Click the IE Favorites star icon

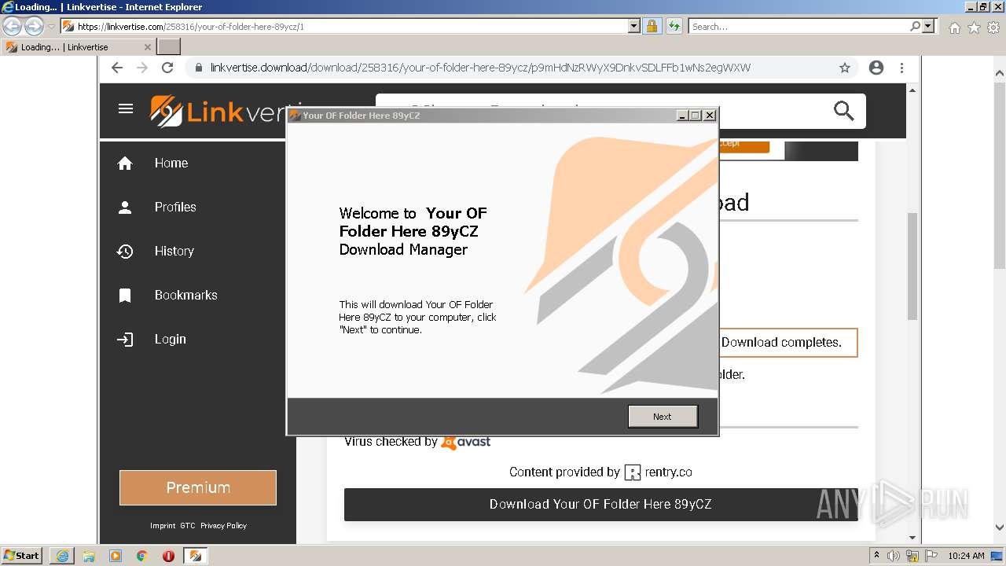pyautogui.click(x=974, y=28)
